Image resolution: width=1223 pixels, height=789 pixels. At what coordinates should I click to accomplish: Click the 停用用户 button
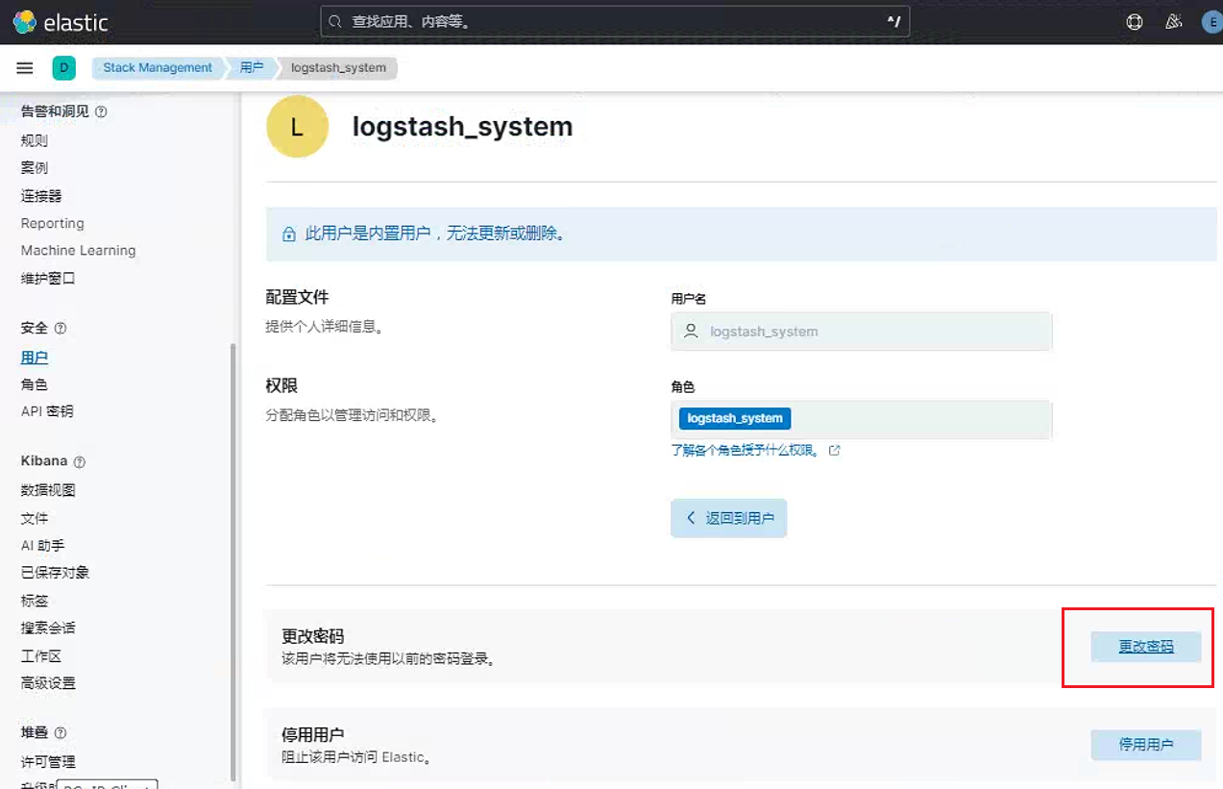pyautogui.click(x=1146, y=745)
